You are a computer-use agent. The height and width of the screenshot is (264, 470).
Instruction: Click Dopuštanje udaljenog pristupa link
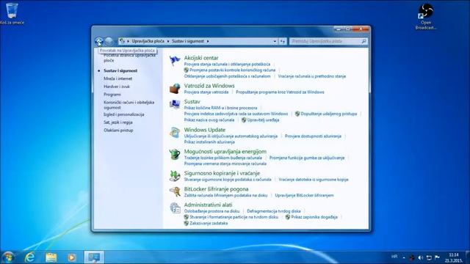pos(329,114)
